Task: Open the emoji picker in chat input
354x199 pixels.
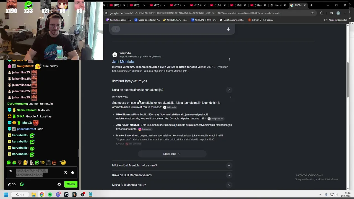Action: tap(72, 173)
